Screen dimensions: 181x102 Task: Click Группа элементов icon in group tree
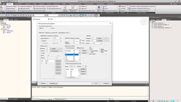[152, 23]
